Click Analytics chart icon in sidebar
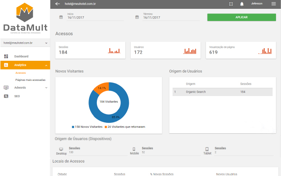Image resolution: width=281 pixels, height=176 pixels. click(6, 65)
